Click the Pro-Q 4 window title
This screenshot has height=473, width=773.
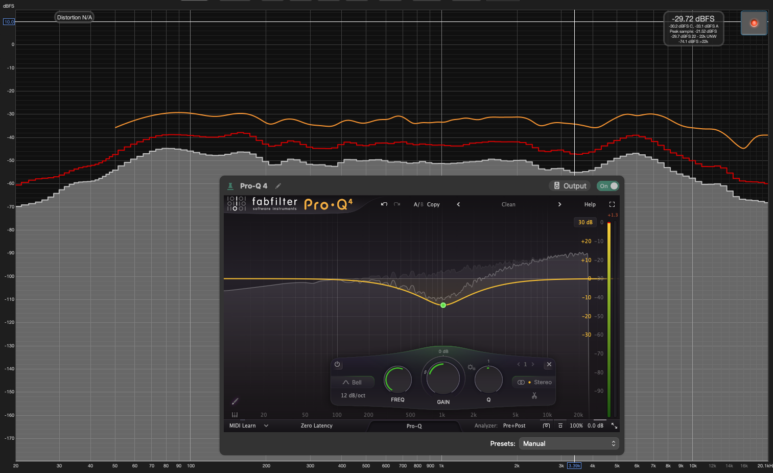pyautogui.click(x=253, y=186)
